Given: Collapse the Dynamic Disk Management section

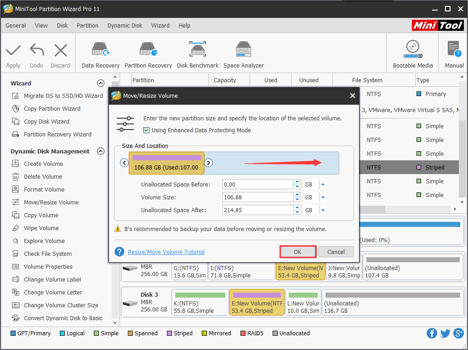Looking at the screenshot, I should point(101,151).
